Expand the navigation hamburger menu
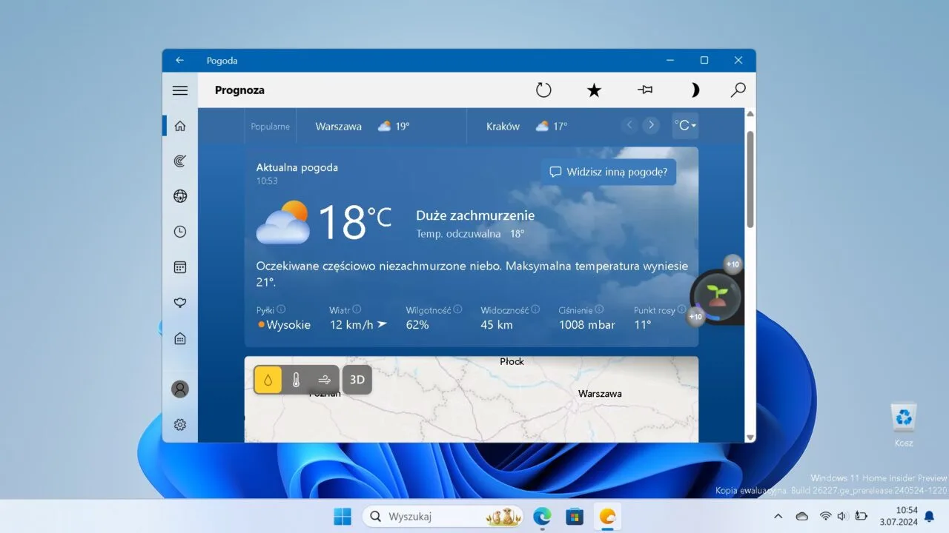The height and width of the screenshot is (533, 949). (x=179, y=90)
